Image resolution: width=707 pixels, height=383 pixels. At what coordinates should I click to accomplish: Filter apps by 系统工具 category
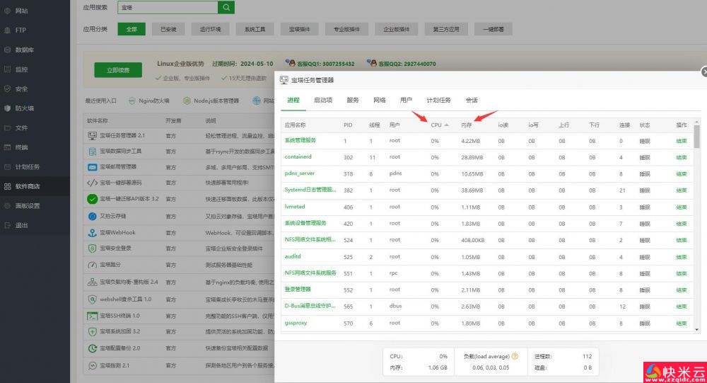click(255, 29)
